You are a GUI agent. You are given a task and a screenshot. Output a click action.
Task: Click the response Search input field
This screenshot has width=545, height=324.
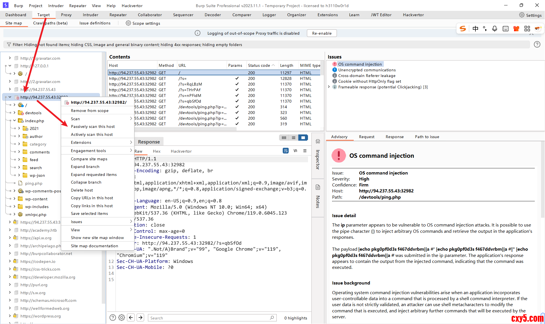[209, 318]
